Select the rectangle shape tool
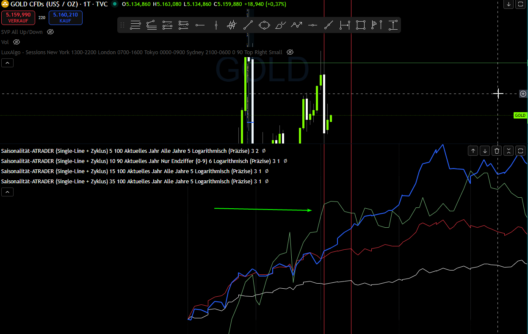Screen dimensions: 528x334 [x=361, y=25]
